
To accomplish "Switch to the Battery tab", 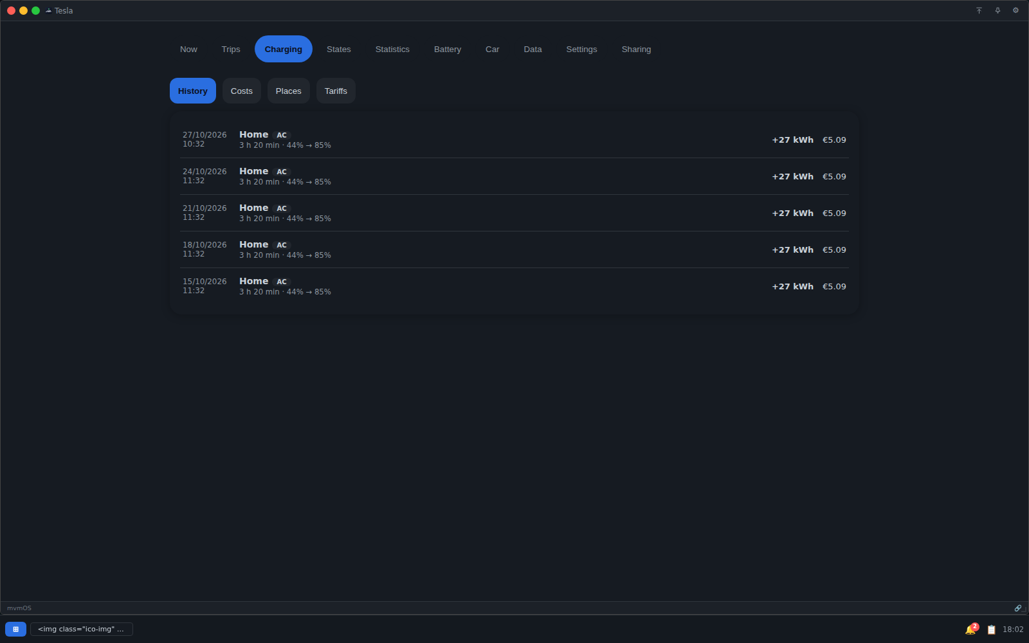I will [448, 49].
